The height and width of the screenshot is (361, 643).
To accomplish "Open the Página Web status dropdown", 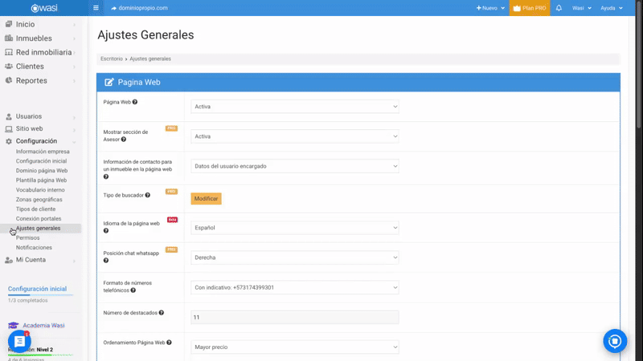I will (295, 107).
